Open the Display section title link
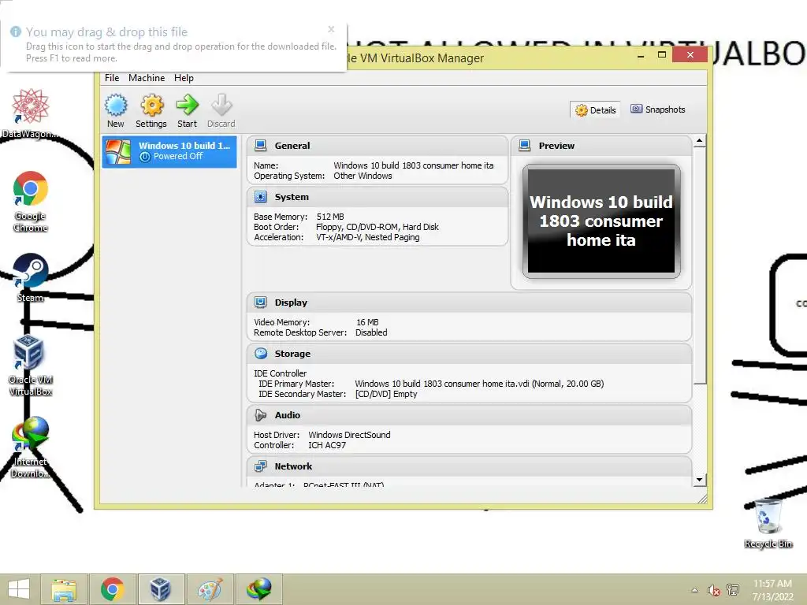 [291, 302]
